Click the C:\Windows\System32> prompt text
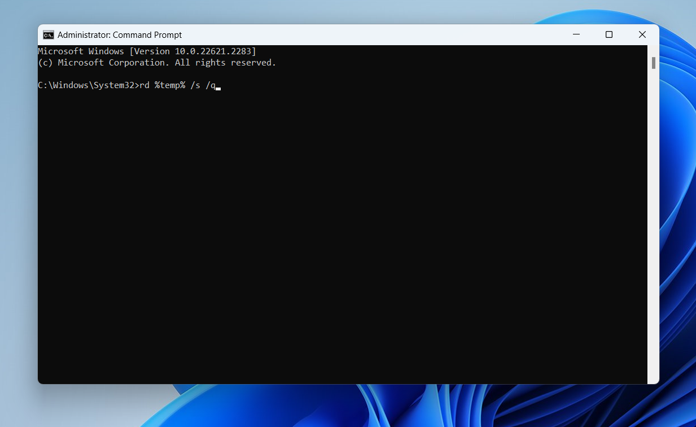This screenshot has height=427, width=696. [87, 85]
